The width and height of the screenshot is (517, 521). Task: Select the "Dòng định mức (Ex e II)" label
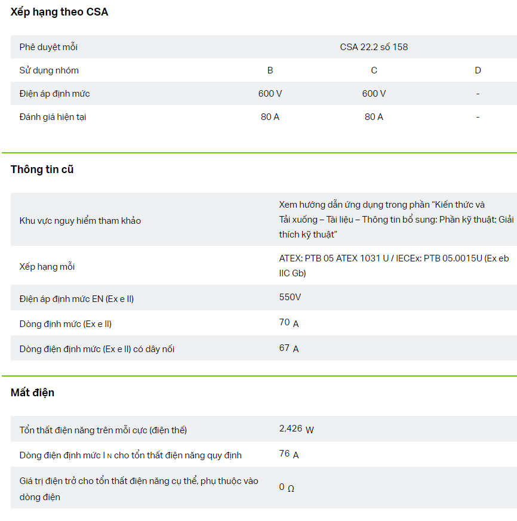pos(65,324)
